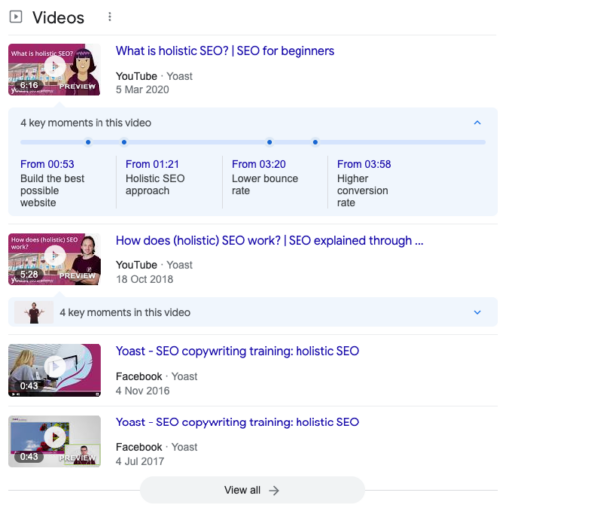Viewport: 597px width, 508px height.
Task: Expand key moments for the second video
Action: pyautogui.click(x=477, y=312)
